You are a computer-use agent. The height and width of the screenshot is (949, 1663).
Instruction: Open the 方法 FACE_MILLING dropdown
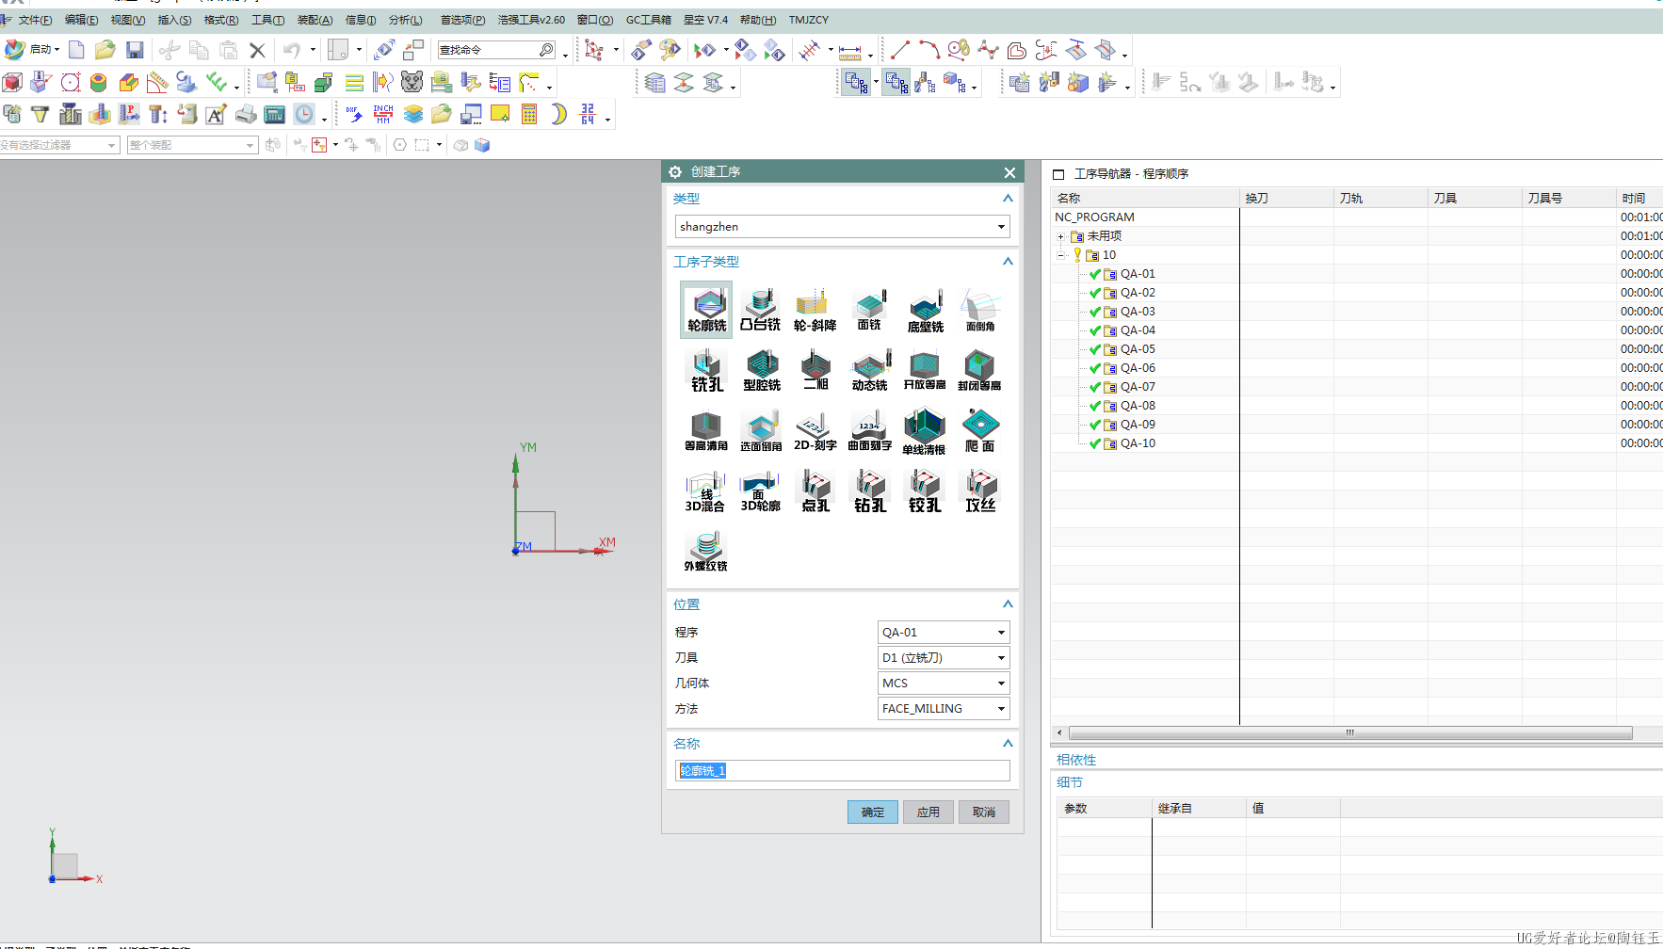coord(944,709)
